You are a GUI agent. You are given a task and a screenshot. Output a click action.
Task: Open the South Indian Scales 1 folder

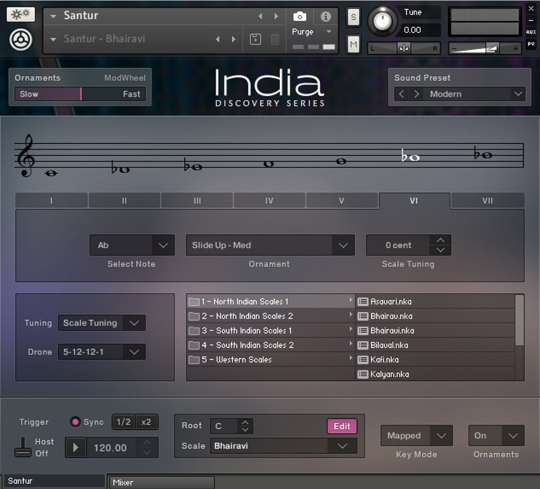271,331
